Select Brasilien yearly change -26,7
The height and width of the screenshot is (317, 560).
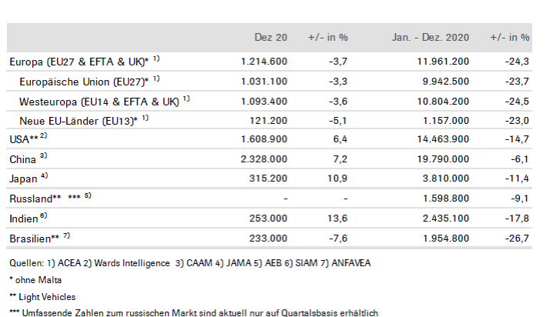(517, 239)
